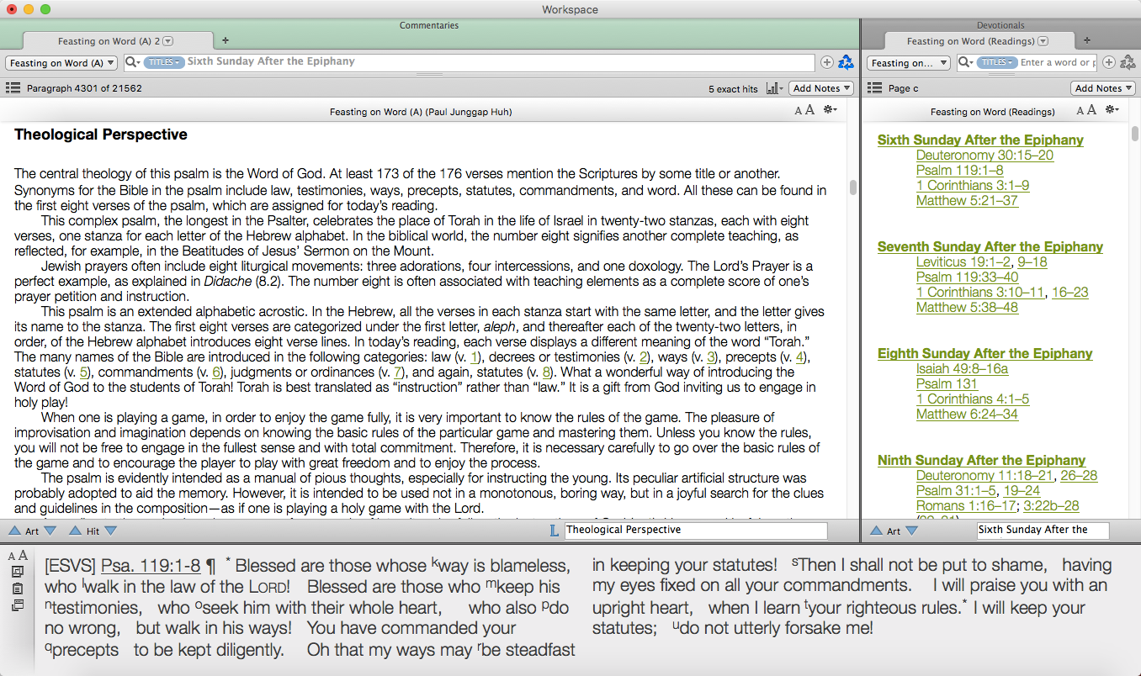
Task: Open Psalm 119:1–8 reading link
Action: 959,170
